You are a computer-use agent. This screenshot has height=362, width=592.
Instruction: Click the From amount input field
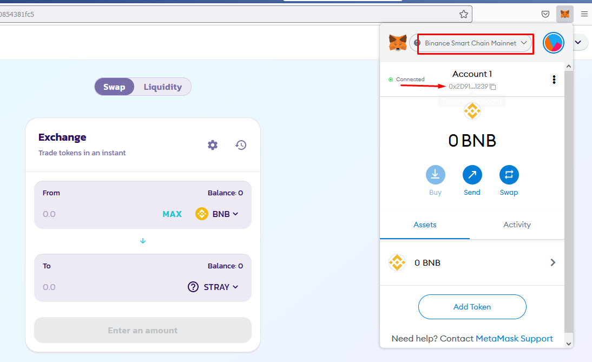100,214
